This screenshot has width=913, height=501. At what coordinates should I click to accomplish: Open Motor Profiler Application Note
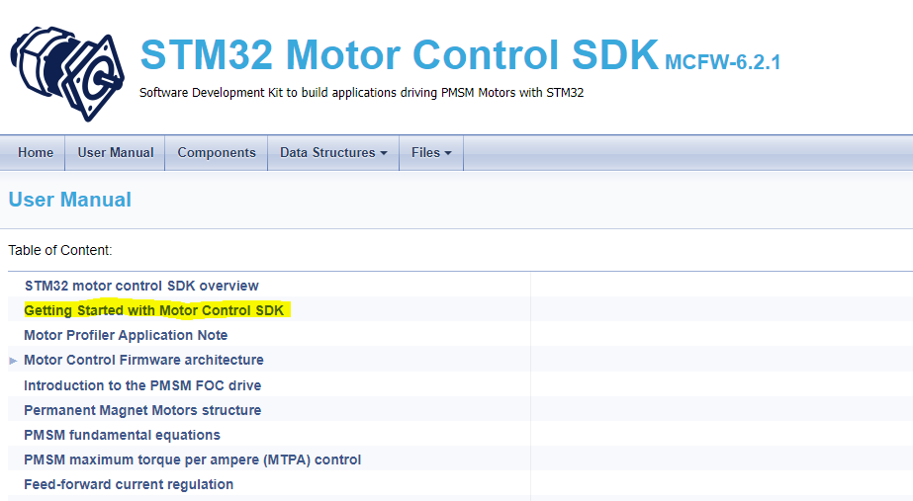tap(126, 335)
